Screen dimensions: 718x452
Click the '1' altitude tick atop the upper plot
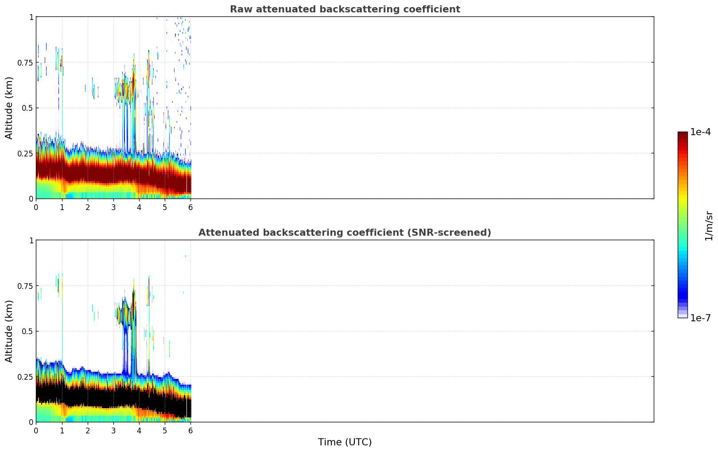click(31, 17)
